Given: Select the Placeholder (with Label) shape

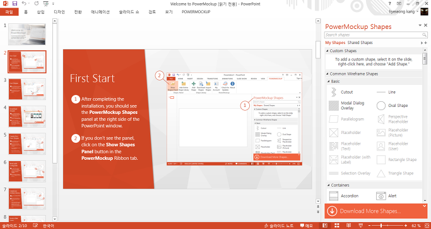Looking at the screenshot, I should [350, 159].
